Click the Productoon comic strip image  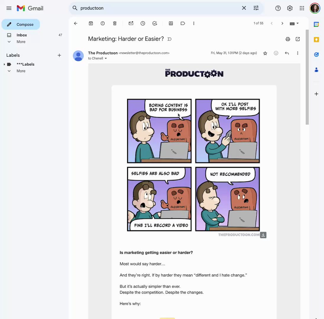point(193,165)
